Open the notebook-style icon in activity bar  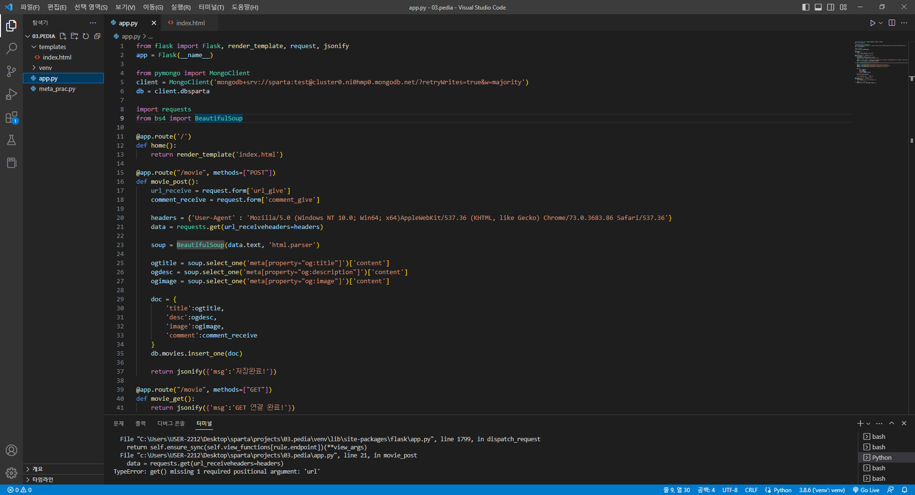pos(11,163)
